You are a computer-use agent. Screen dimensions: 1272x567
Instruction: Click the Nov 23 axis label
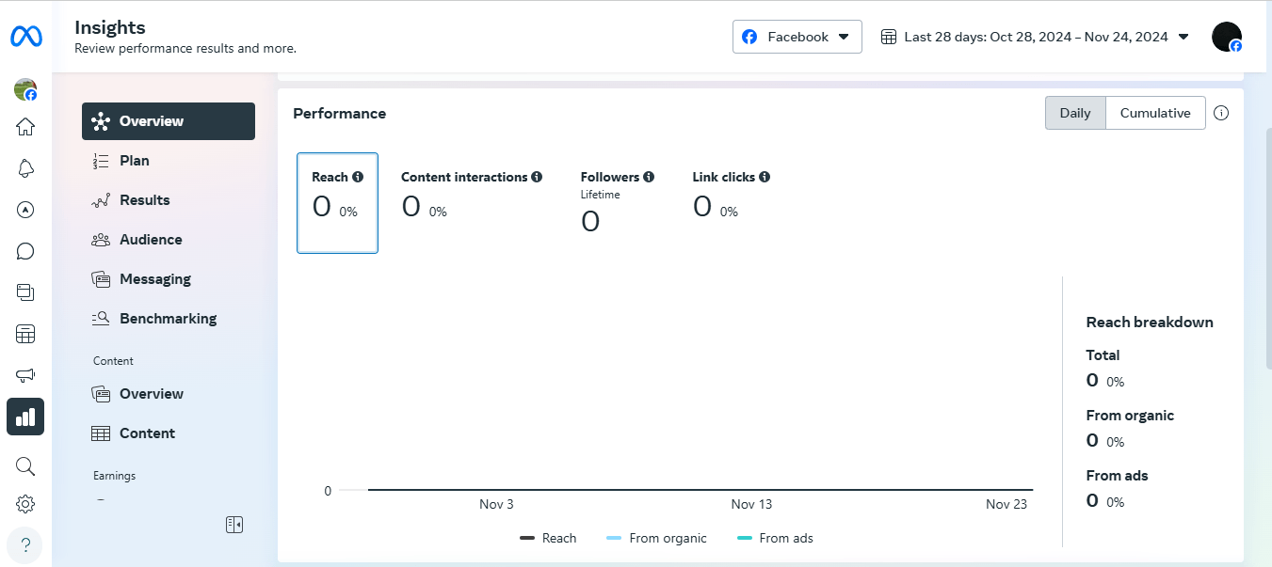coord(1006,505)
